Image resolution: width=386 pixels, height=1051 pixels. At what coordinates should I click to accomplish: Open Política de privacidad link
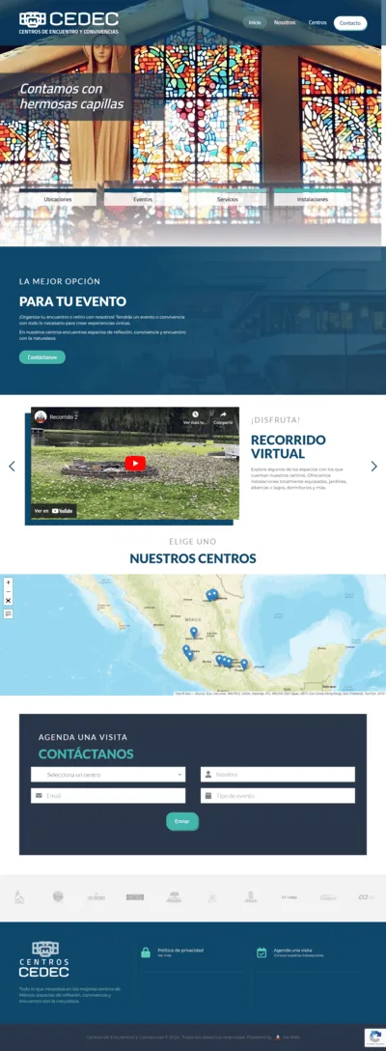180,950
